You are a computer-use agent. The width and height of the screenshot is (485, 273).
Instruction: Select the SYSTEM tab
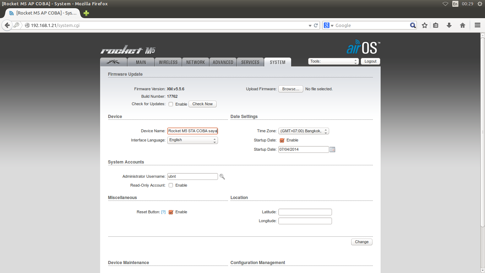point(278,62)
